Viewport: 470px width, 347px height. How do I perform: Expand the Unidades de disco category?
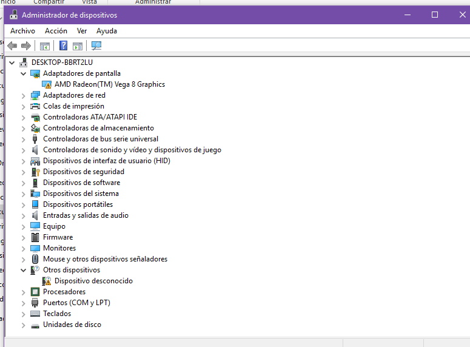pos(24,325)
